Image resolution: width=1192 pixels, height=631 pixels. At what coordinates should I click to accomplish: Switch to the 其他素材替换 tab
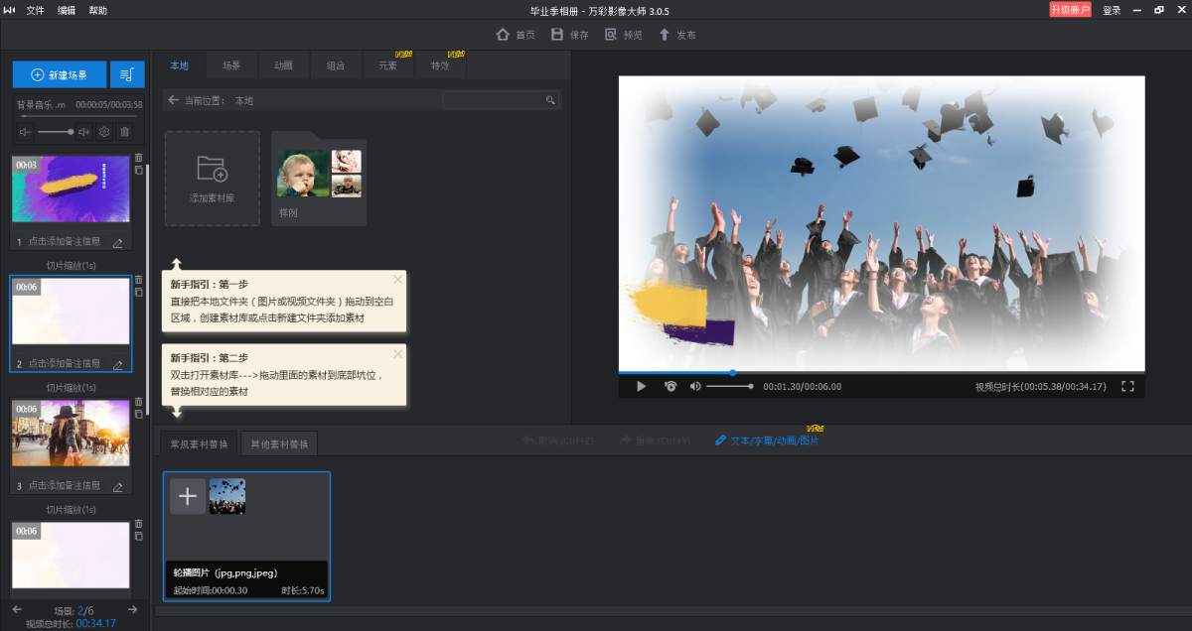(279, 443)
